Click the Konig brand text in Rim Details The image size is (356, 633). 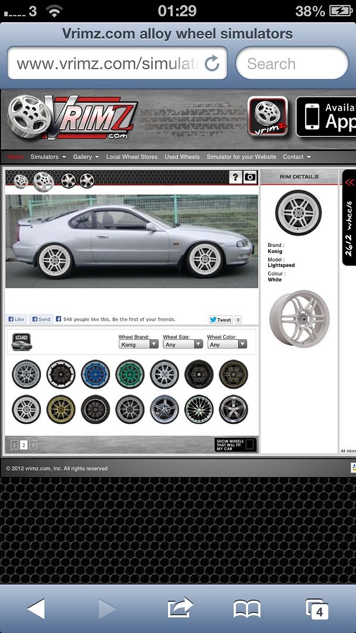click(275, 251)
